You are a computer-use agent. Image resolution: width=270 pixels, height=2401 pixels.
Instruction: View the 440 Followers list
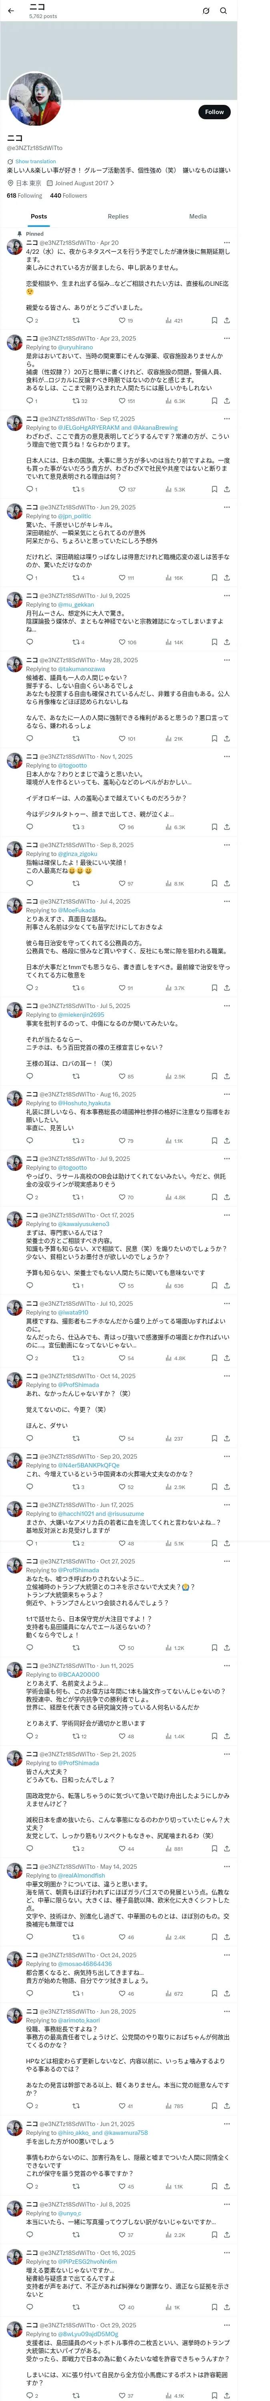pos(68,196)
